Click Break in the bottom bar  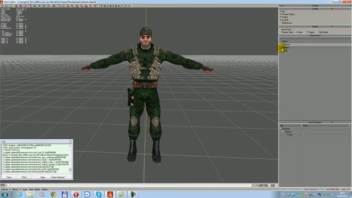pos(37,189)
